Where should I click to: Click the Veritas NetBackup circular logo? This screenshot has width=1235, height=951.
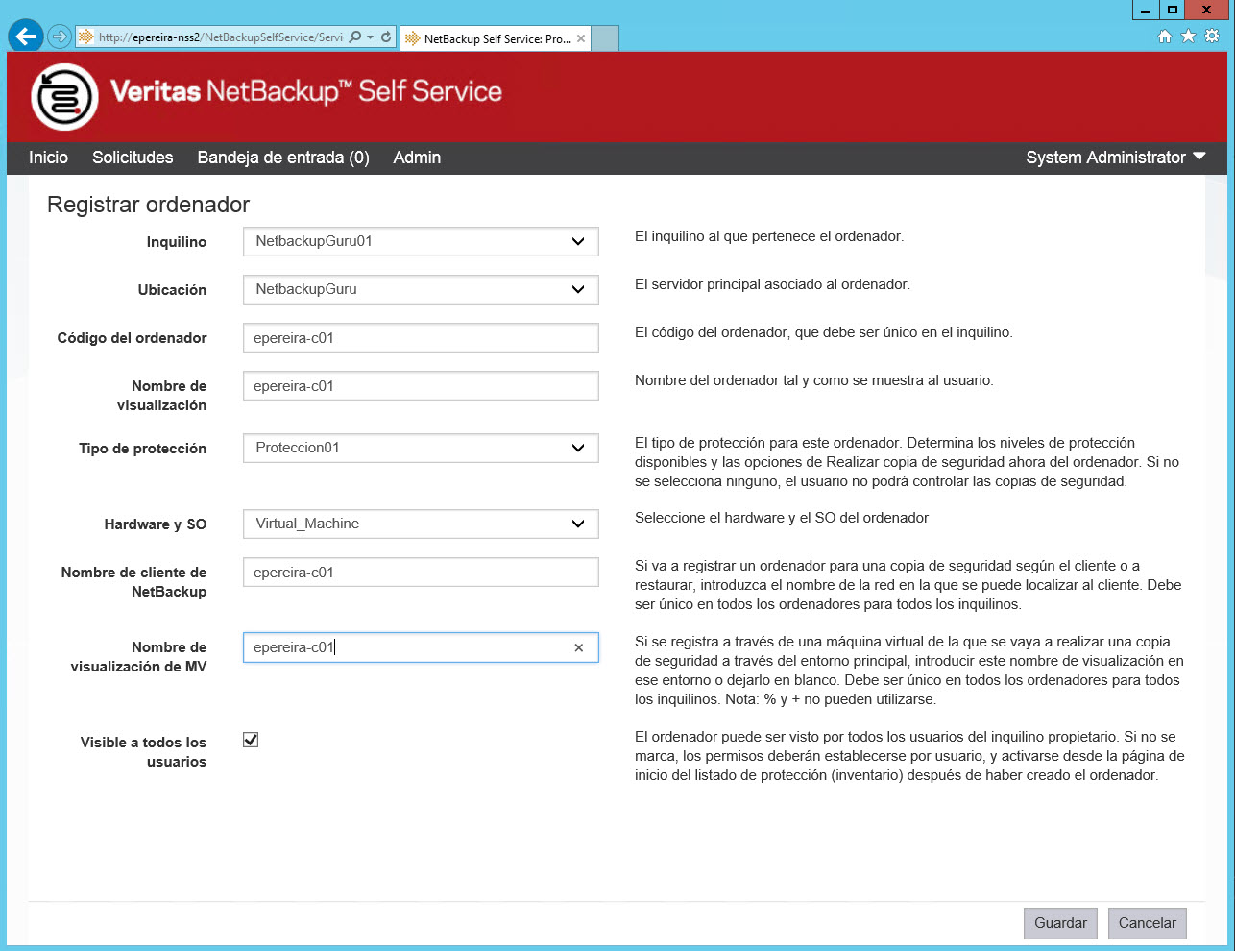[64, 96]
